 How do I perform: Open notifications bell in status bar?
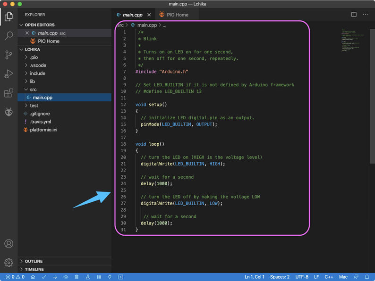click(x=367, y=277)
